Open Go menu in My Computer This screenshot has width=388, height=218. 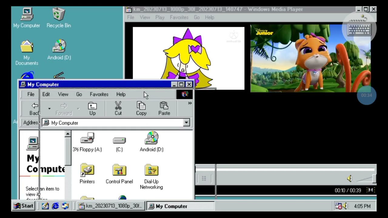click(x=79, y=94)
